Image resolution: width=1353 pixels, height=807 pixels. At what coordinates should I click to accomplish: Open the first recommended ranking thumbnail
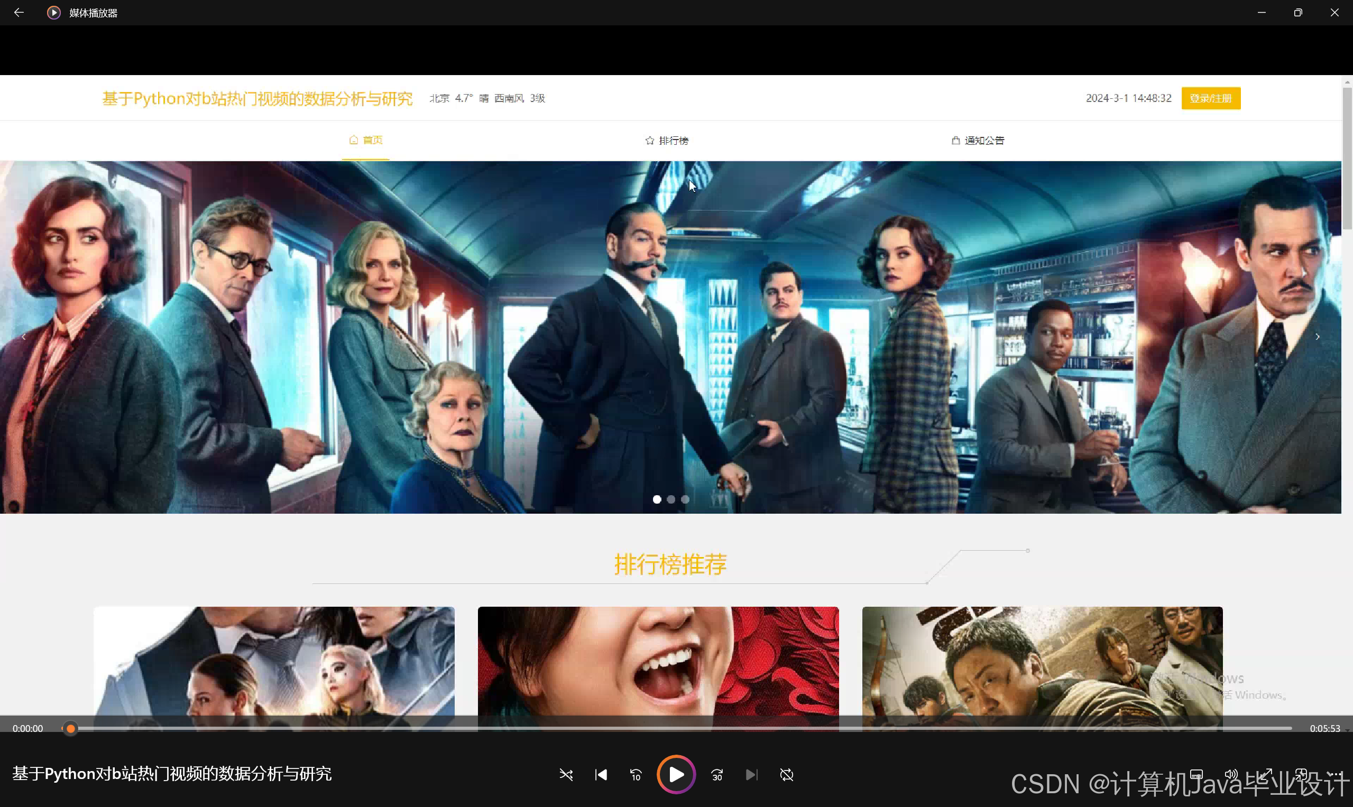[274, 669]
